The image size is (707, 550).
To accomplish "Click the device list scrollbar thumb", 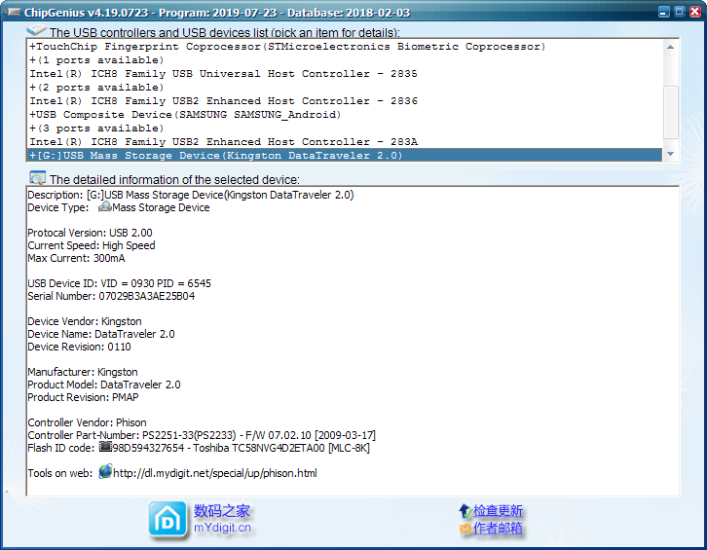I will point(670,112).
